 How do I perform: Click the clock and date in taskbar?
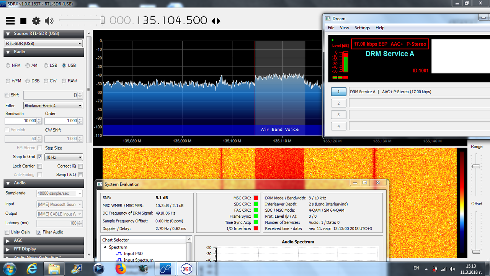[x=471, y=269]
